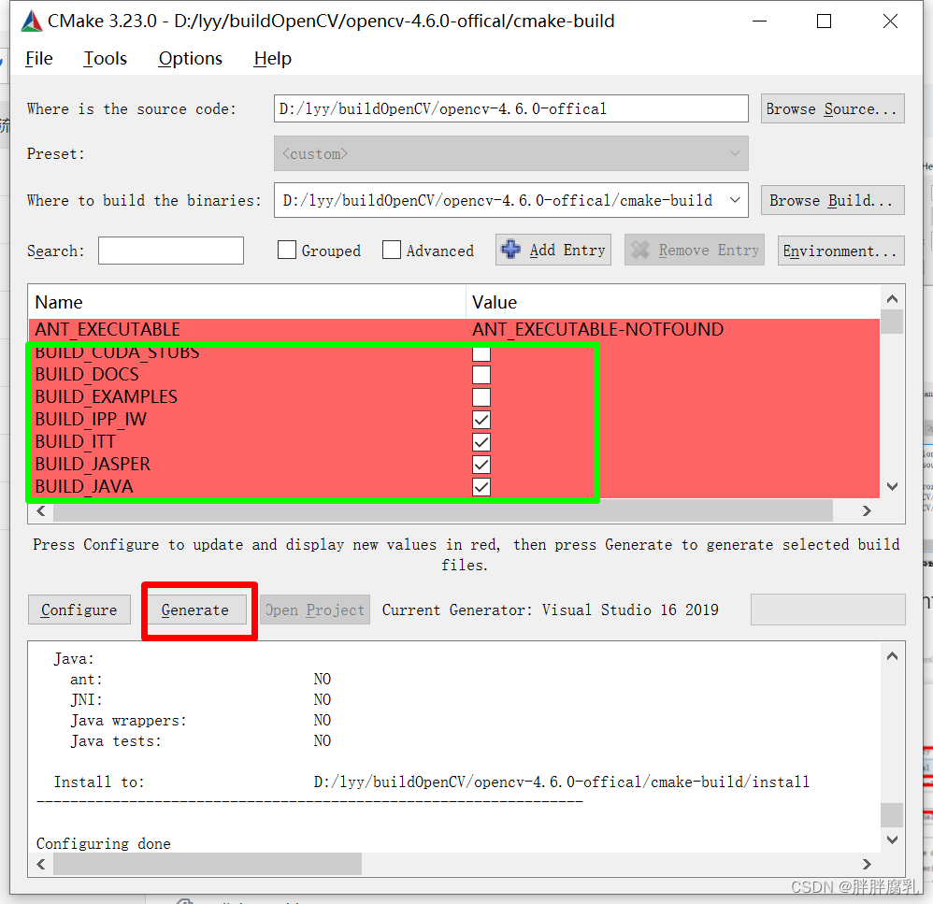The height and width of the screenshot is (904, 933).
Task: Check the BUILD_EXAMPLES option
Action: (x=481, y=396)
